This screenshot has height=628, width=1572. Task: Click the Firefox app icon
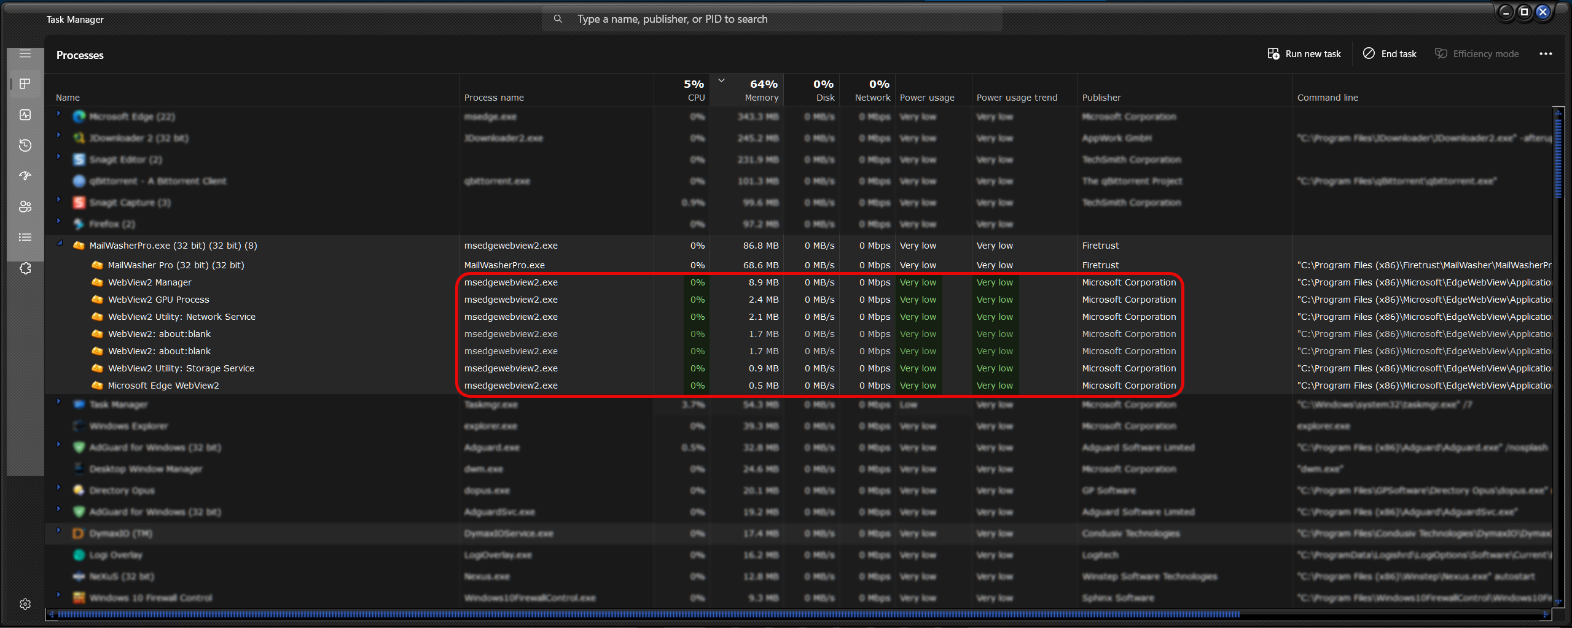(x=79, y=224)
